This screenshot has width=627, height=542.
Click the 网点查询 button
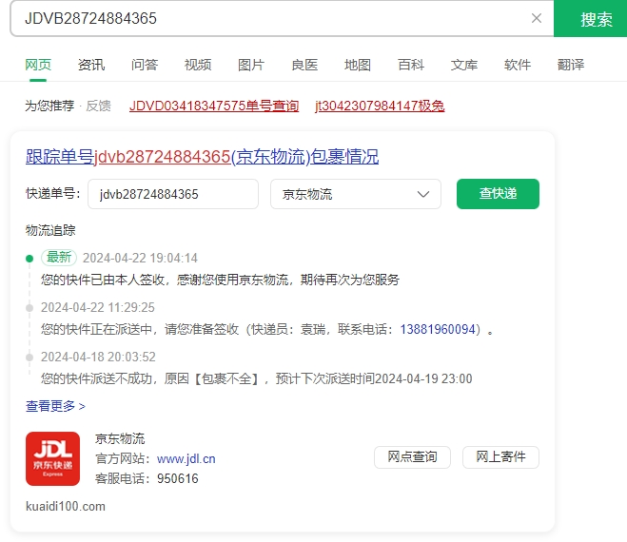click(412, 456)
